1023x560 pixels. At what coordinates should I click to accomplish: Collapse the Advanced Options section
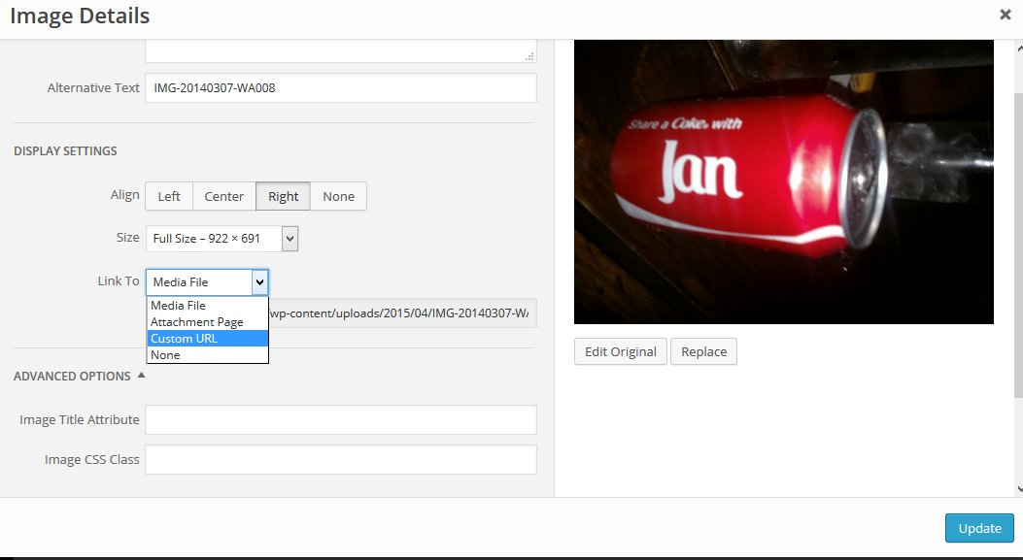point(79,377)
